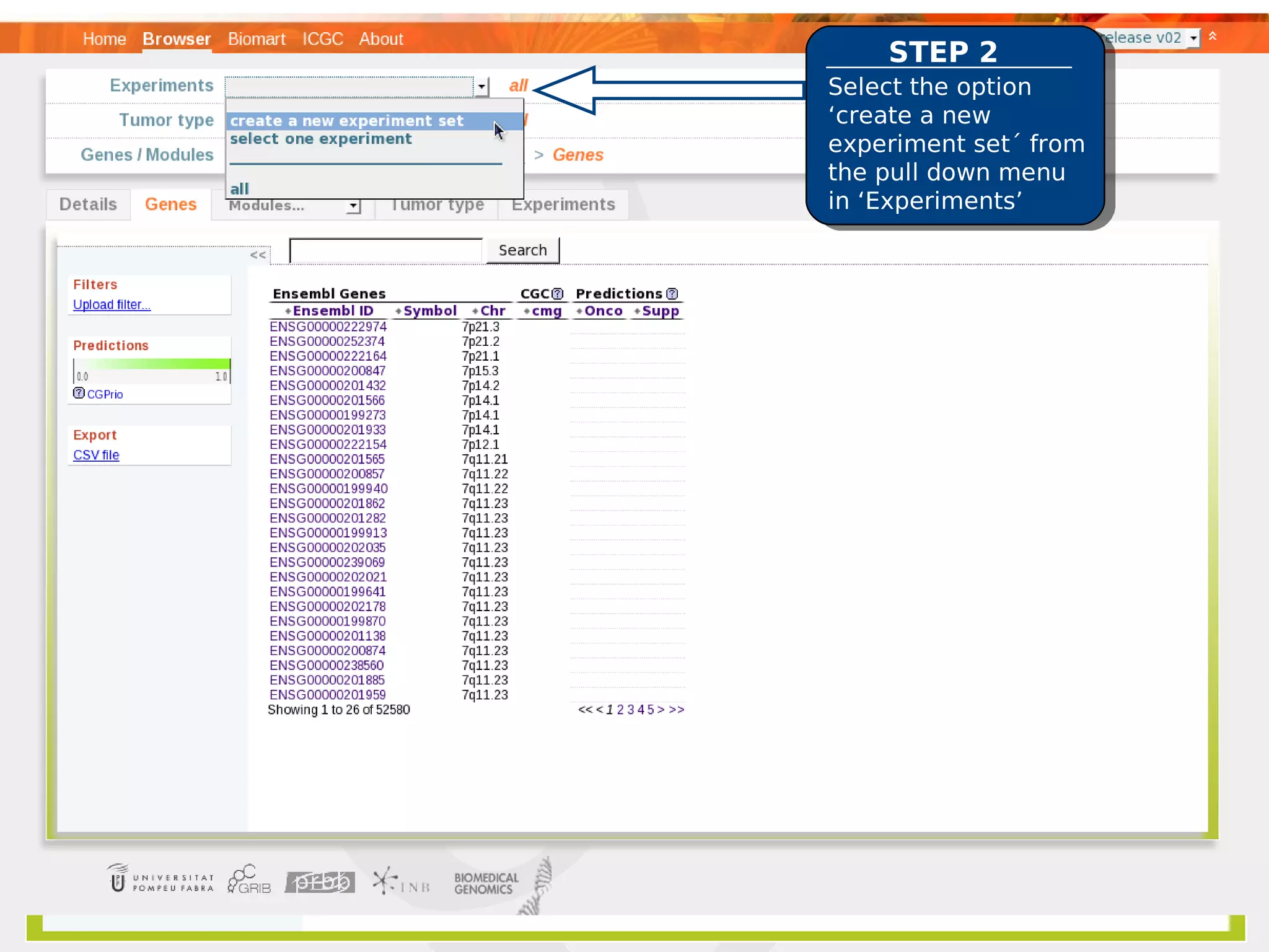The width and height of the screenshot is (1269, 952).
Task: Open the CGPrio link
Action: [105, 394]
